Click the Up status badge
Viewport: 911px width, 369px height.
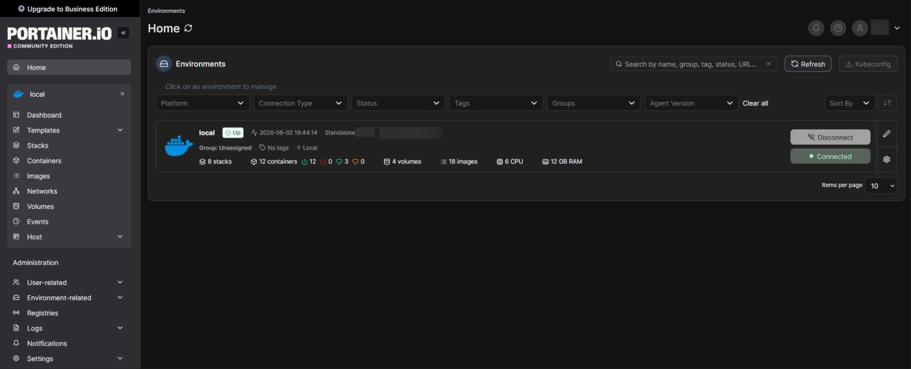[x=233, y=133]
